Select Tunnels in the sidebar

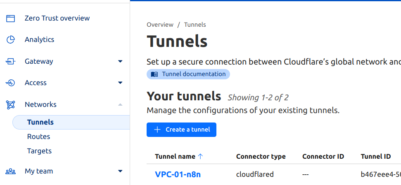(x=40, y=122)
